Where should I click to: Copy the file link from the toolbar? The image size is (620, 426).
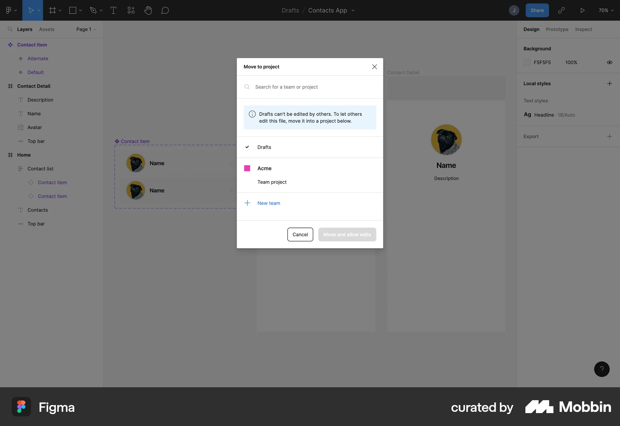562,10
